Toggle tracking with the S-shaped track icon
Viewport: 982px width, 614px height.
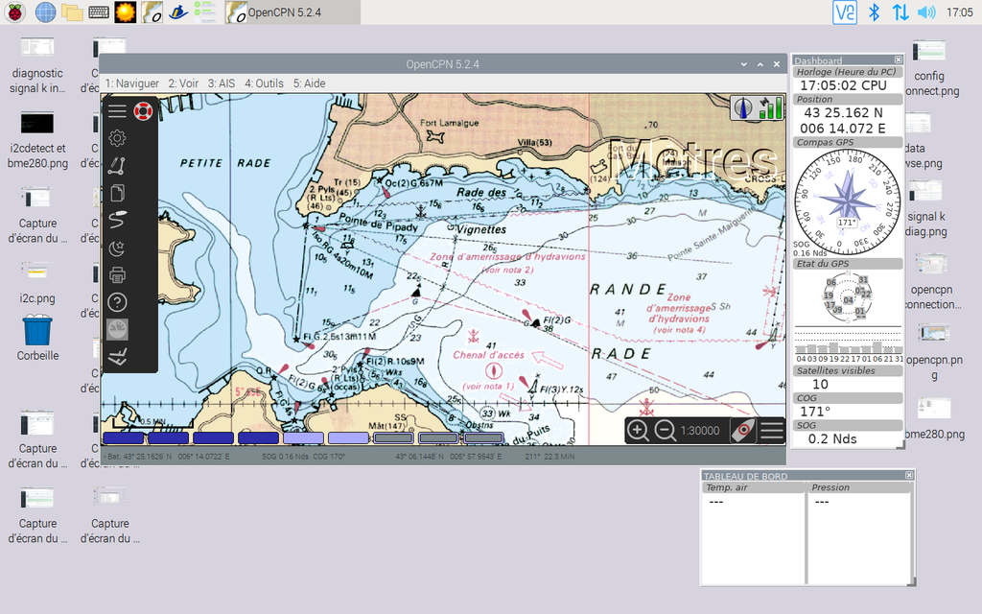pyautogui.click(x=117, y=220)
